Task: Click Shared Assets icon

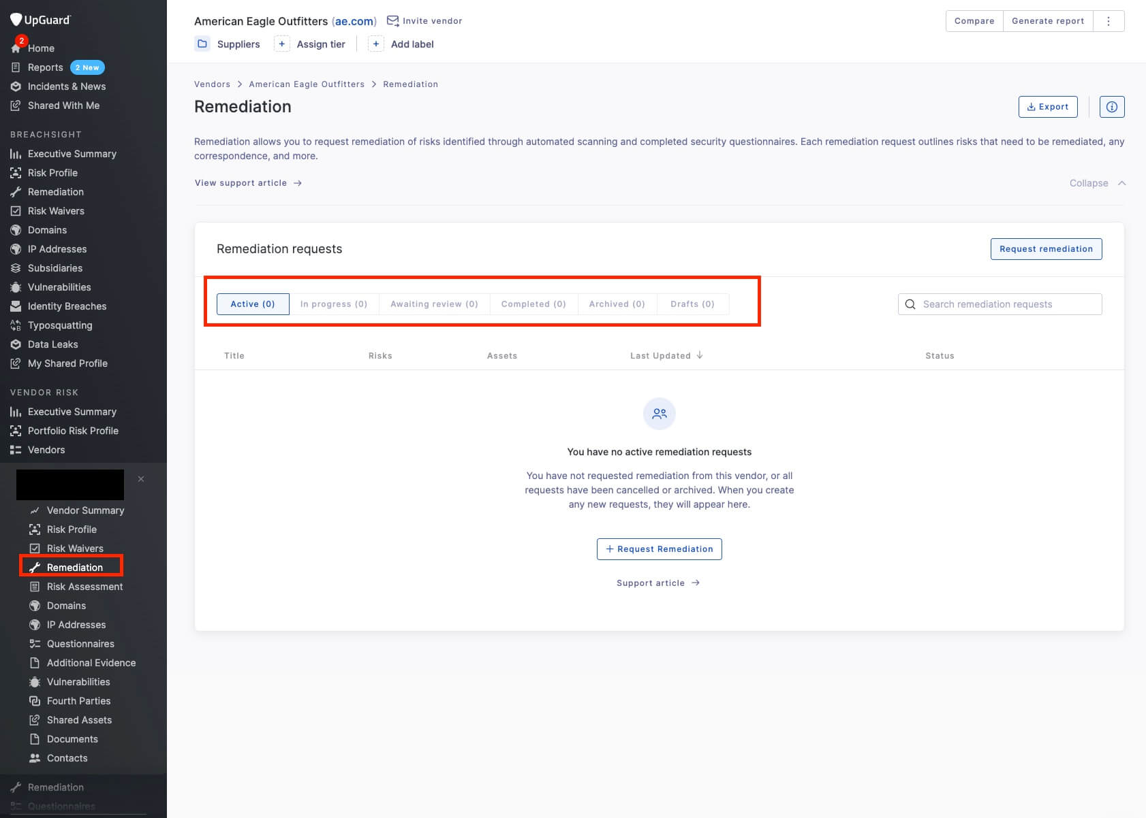Action: (35, 720)
